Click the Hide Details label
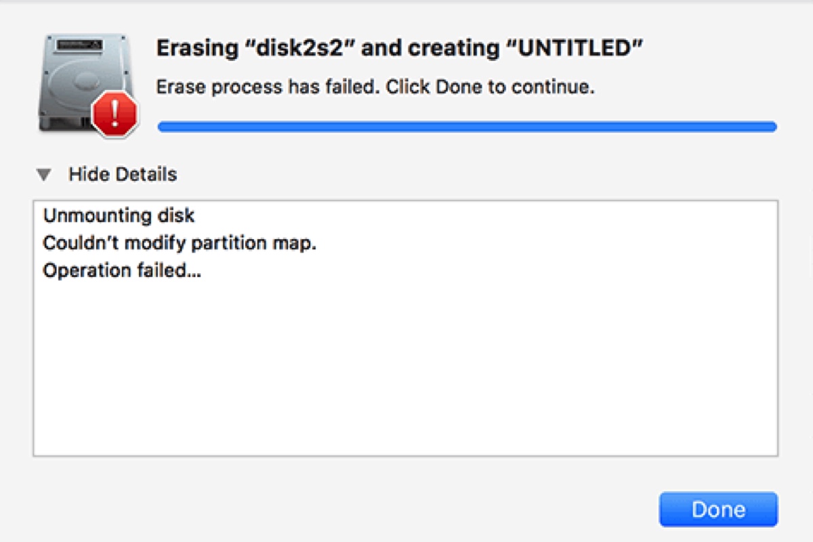Screen dimensions: 813x542 121,174
